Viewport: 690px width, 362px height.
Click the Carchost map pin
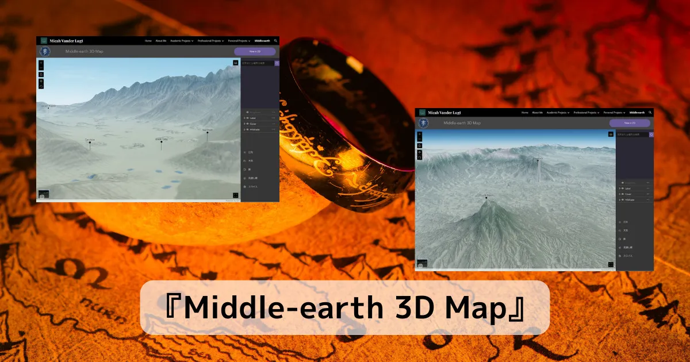click(x=90, y=142)
